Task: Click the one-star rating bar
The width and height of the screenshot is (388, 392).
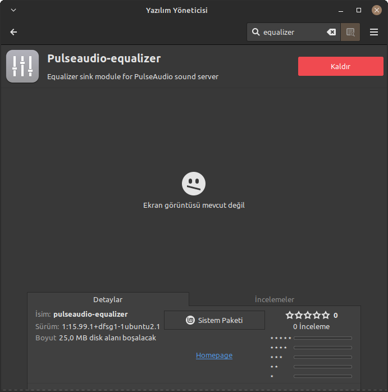Action: [323, 376]
